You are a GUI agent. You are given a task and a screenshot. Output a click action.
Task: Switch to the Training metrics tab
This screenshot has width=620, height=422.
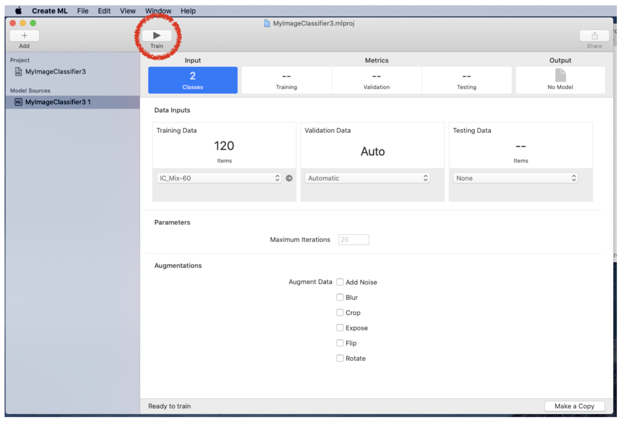tap(286, 81)
